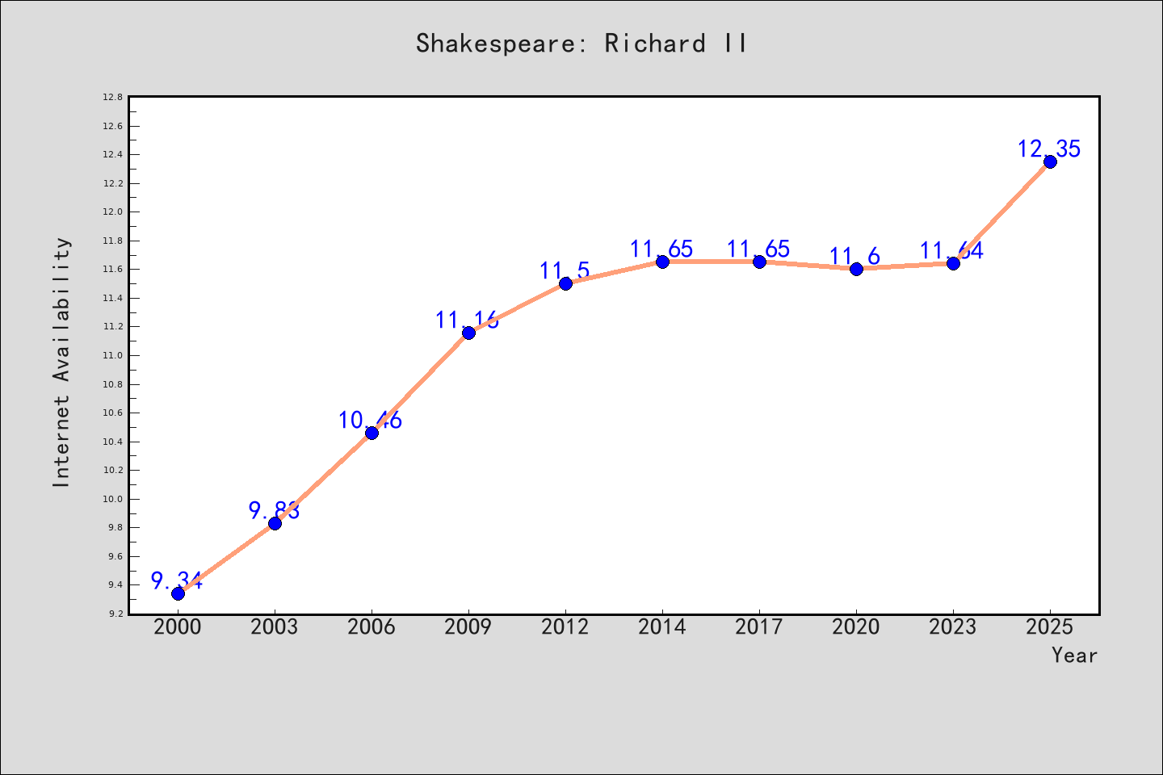The image size is (1163, 775).
Task: Select the data point for year 2006
Action: tap(372, 433)
